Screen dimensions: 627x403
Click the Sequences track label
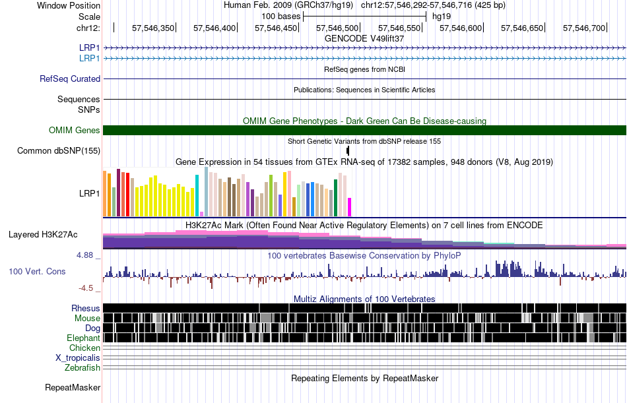[79, 99]
